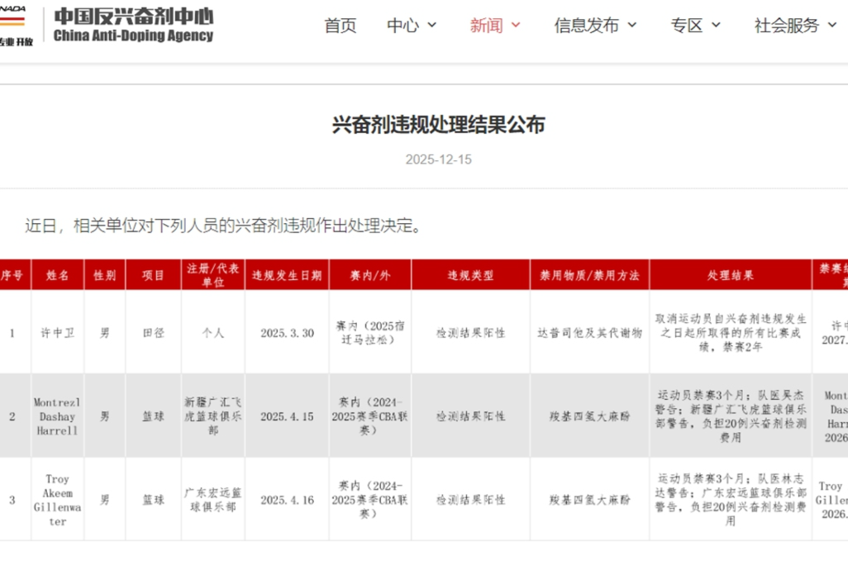Image resolution: width=848 pixels, height=565 pixels.
Task: Click the 广东宏远篮球俱乐部 cell
Action: (212, 499)
